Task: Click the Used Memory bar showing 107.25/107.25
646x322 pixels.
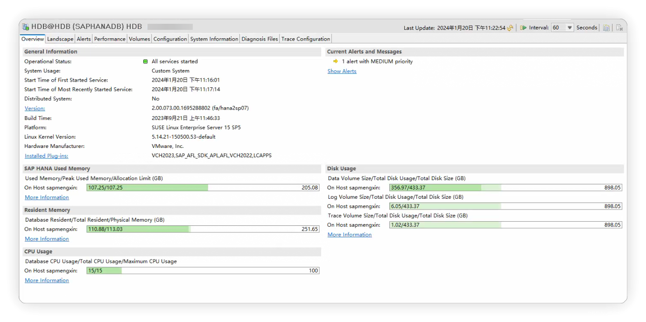Action: pyautogui.click(x=203, y=188)
